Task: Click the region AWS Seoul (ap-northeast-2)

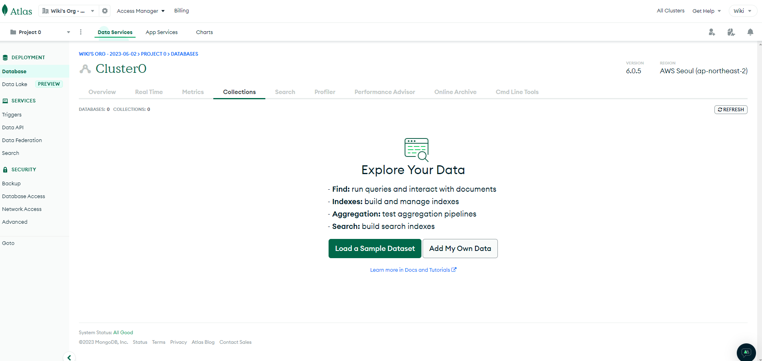Action: [x=704, y=71]
